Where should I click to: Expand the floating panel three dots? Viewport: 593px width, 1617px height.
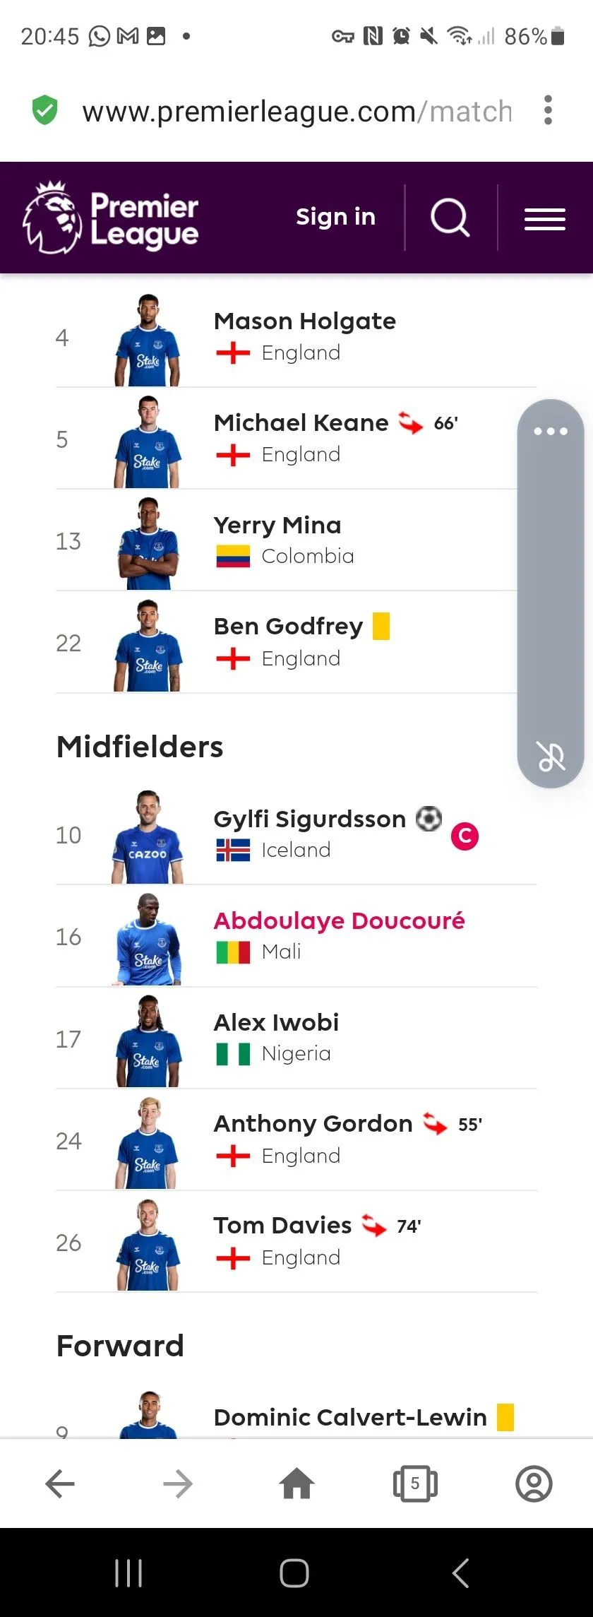(x=551, y=431)
